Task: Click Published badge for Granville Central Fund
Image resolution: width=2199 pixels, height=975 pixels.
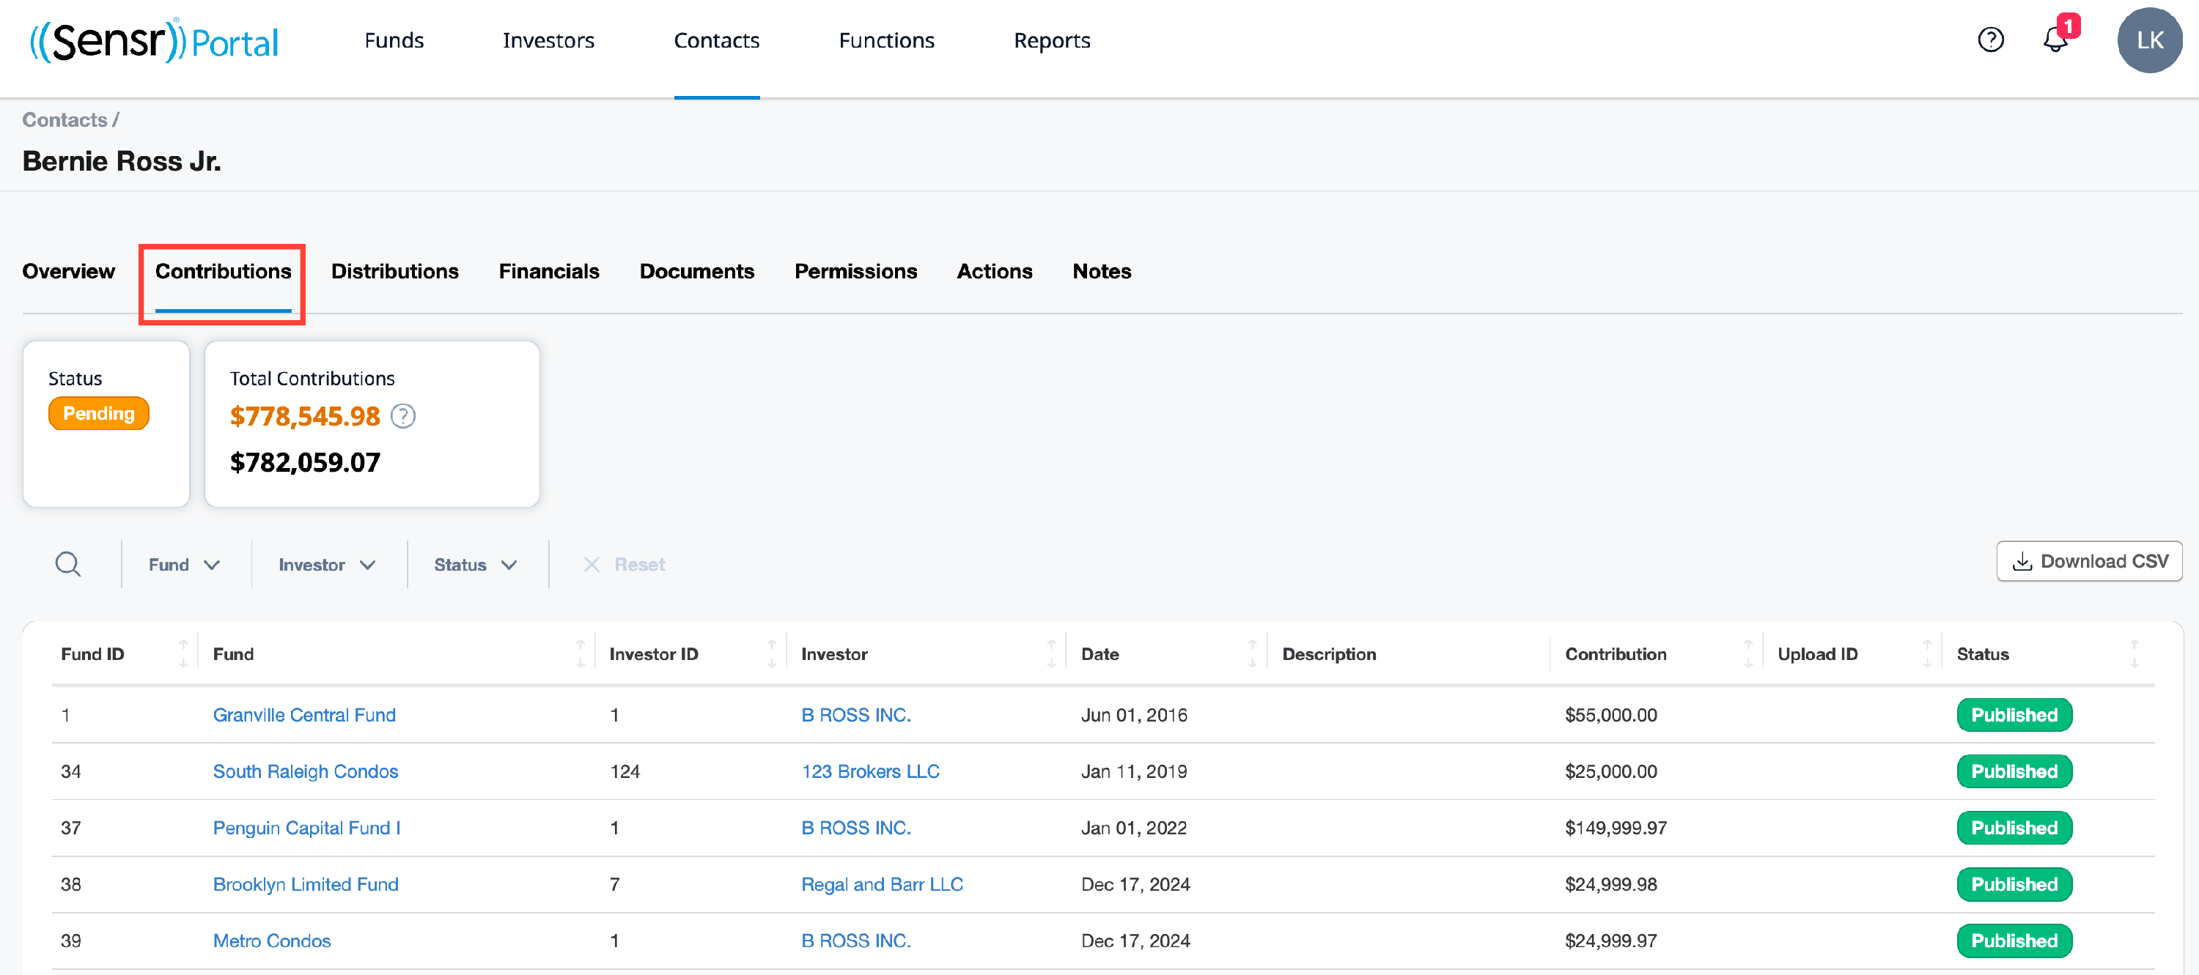Action: (2014, 715)
